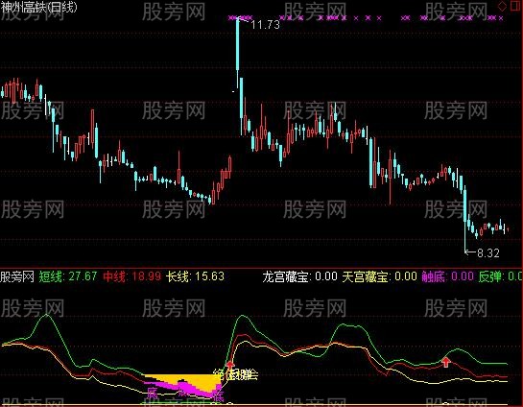523x407 pixels.
Task: Select the 短线: 27.67 indicator value
Action: click(x=68, y=276)
